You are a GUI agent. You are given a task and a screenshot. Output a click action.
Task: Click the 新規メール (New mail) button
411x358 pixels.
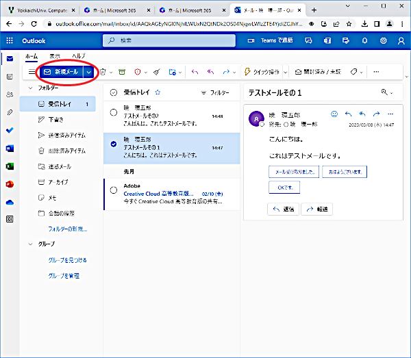pos(60,72)
